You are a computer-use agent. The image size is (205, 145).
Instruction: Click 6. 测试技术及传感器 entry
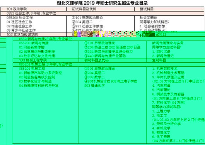click(x=168, y=94)
